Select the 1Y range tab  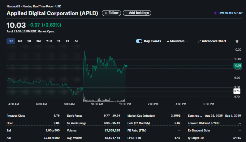59,41
